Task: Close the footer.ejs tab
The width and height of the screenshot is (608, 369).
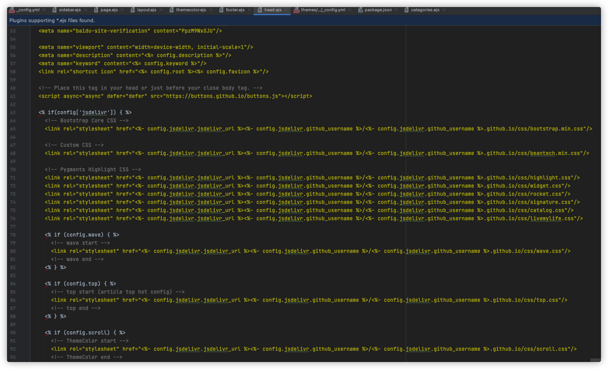Action: point(249,10)
